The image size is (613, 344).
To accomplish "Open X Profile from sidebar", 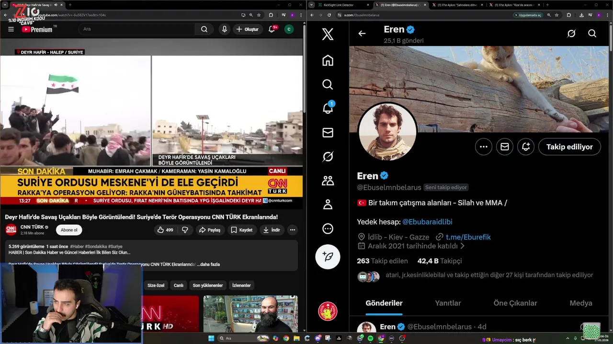I will (328, 204).
